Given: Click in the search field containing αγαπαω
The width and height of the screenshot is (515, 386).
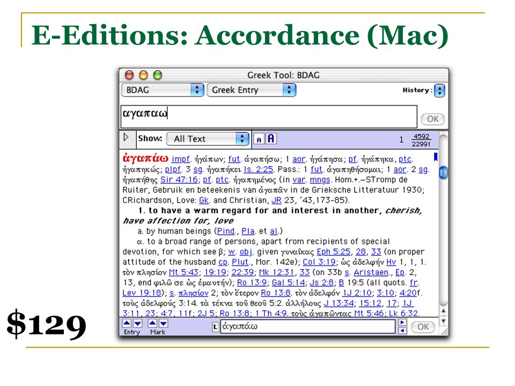Looking at the screenshot, I should 269,116.
